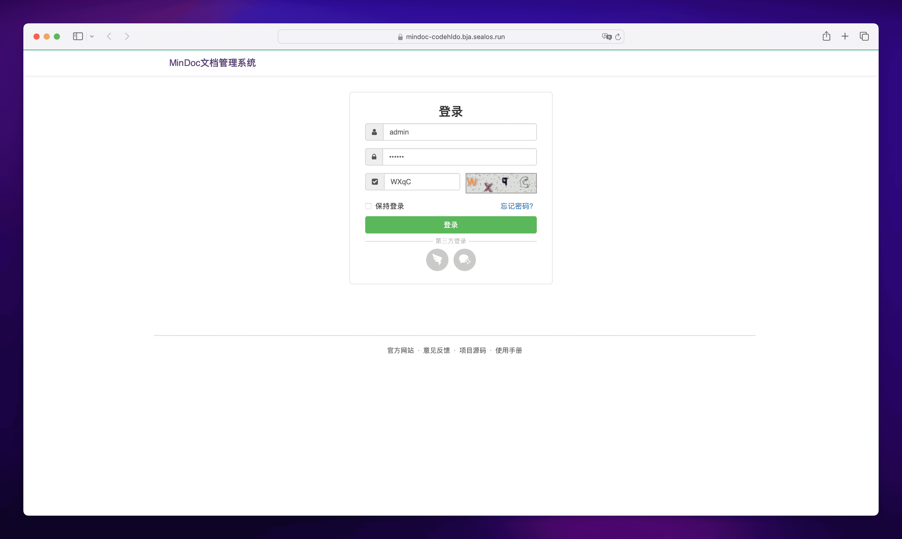This screenshot has height=539, width=902.
Task: Show the tab overview icon
Action: 864,36
